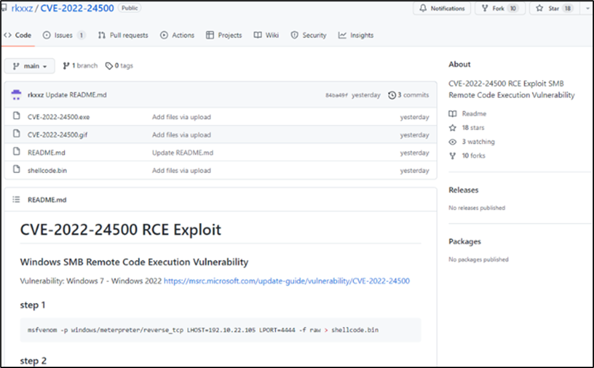Screen dimensions: 594x368
Task: Click the play icon on Actions tab
Action: pos(164,35)
